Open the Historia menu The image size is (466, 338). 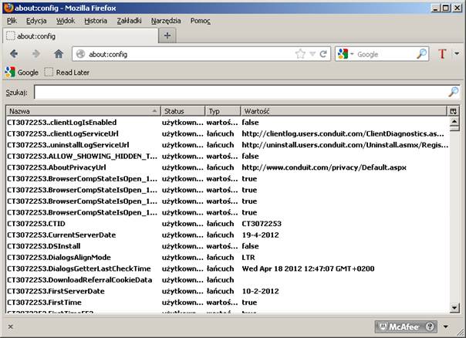click(96, 21)
